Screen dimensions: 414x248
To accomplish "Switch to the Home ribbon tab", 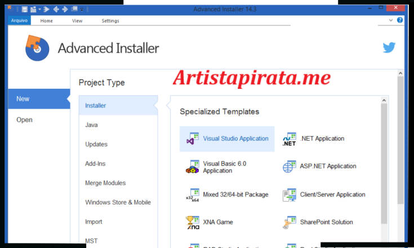I will 46,21.
